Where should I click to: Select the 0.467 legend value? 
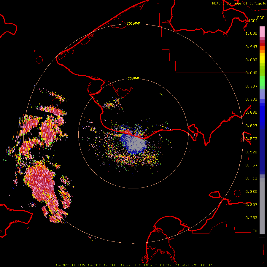(x=251, y=165)
